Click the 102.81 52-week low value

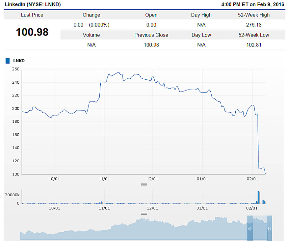pyautogui.click(x=254, y=45)
